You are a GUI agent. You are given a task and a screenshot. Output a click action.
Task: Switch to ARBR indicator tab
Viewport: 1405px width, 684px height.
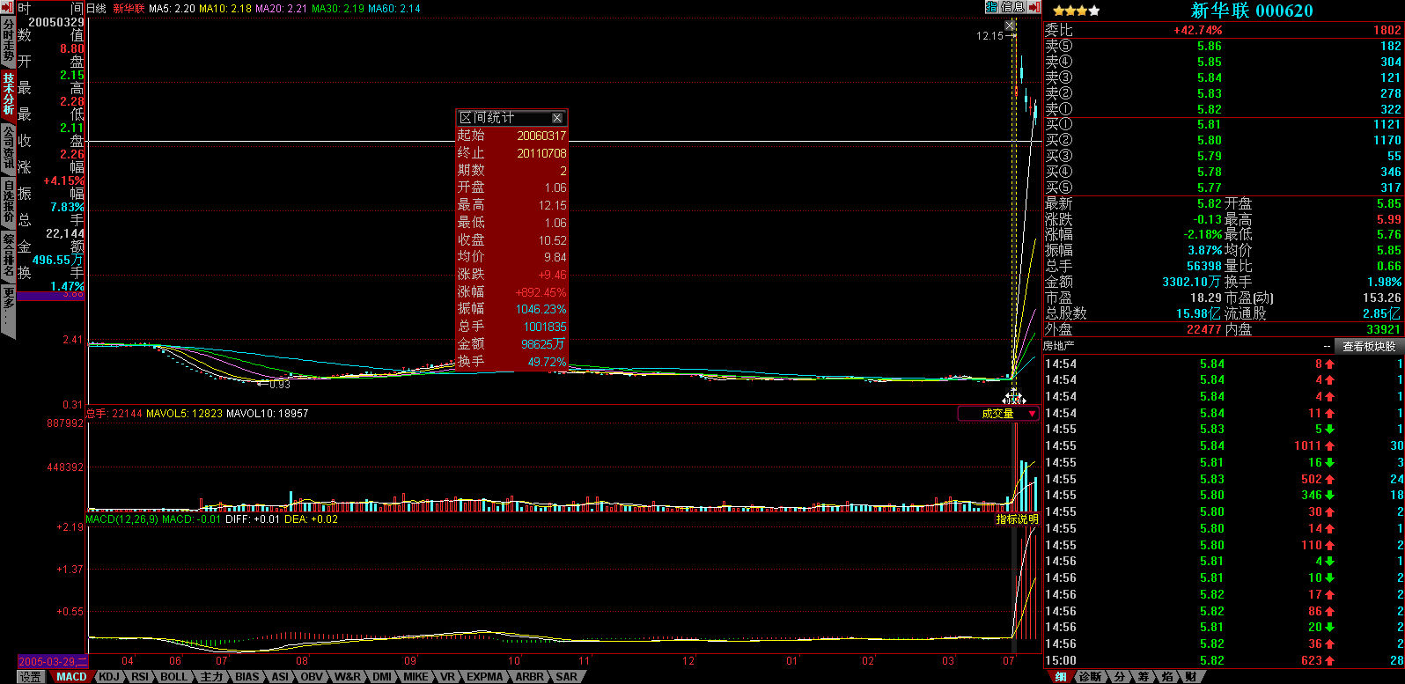click(x=529, y=677)
